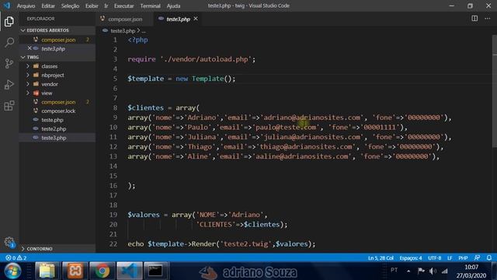Show hidden tray icons arrow
This screenshot has height=280, width=497.
pos(408,271)
